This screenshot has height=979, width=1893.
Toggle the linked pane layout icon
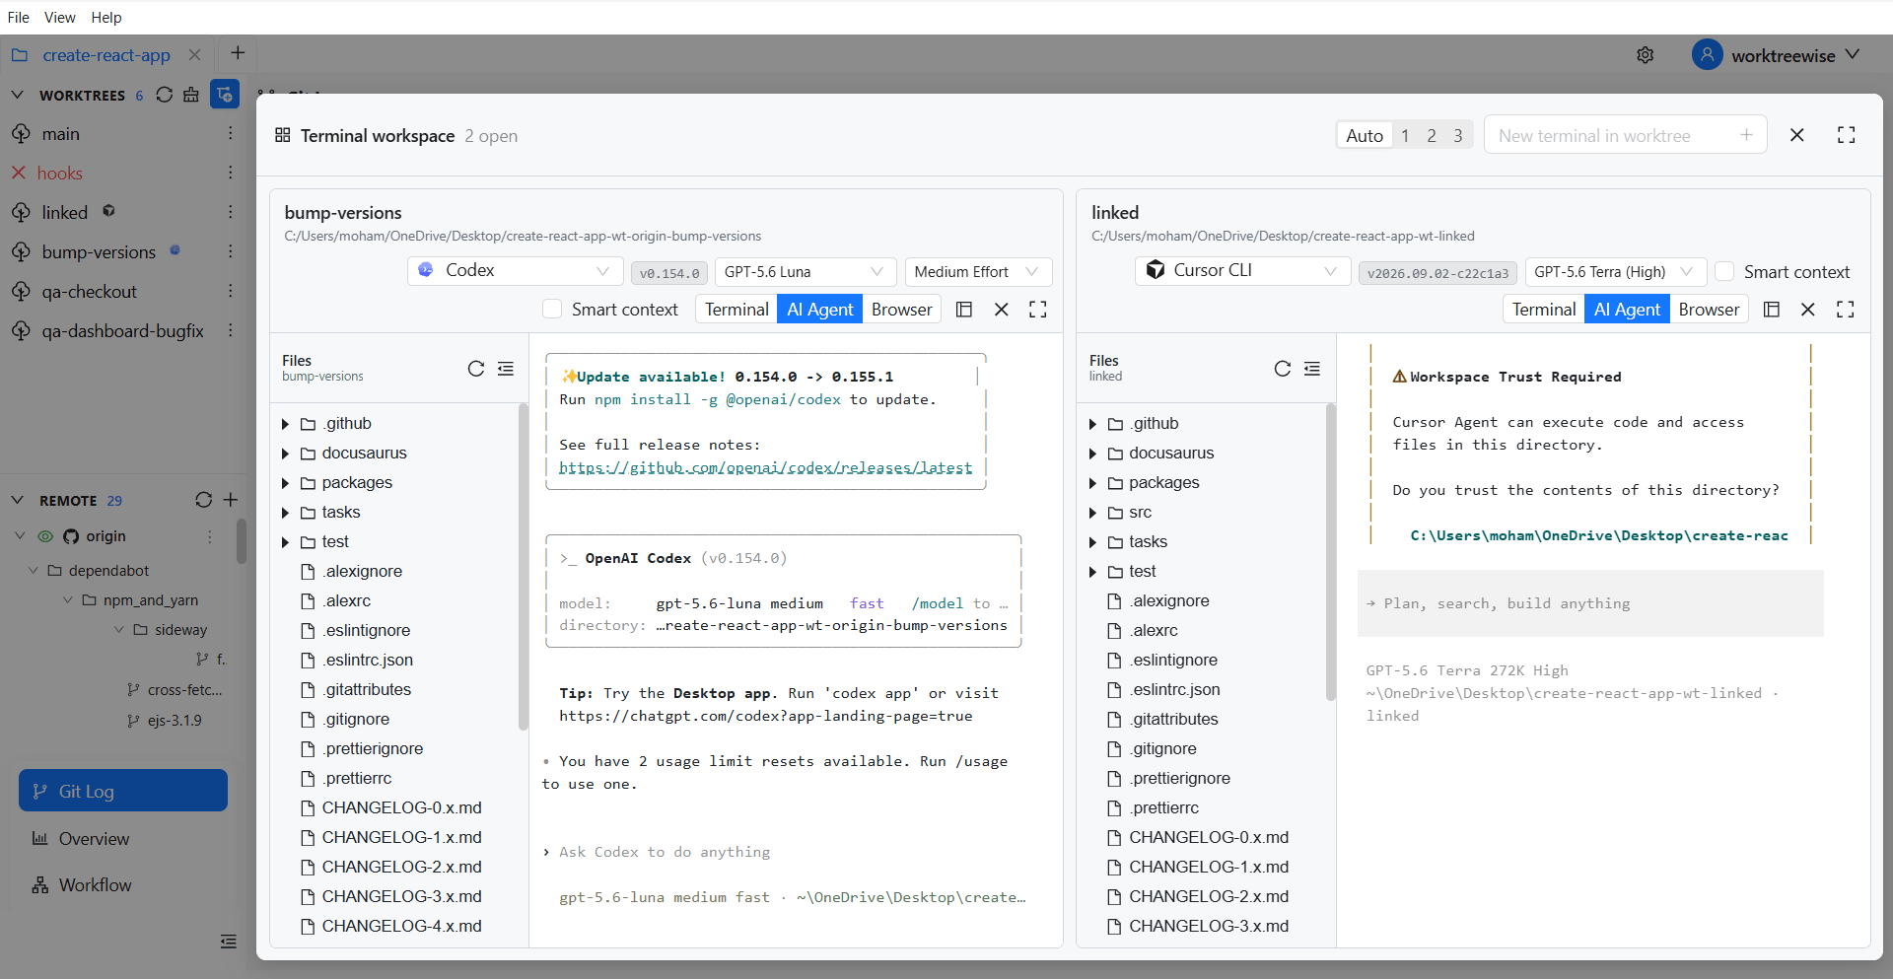(1772, 310)
